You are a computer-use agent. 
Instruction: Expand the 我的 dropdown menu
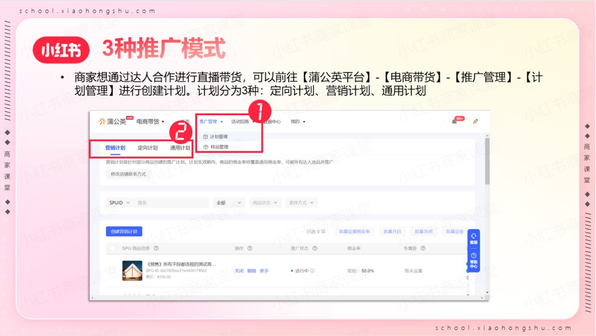point(298,121)
